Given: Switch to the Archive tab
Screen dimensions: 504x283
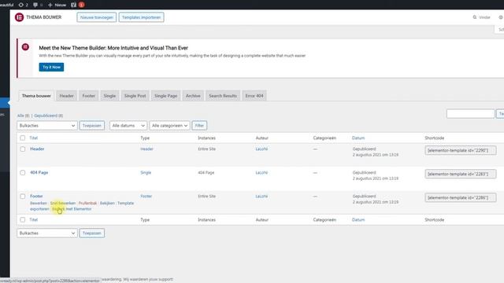Looking at the screenshot, I should [x=193, y=96].
